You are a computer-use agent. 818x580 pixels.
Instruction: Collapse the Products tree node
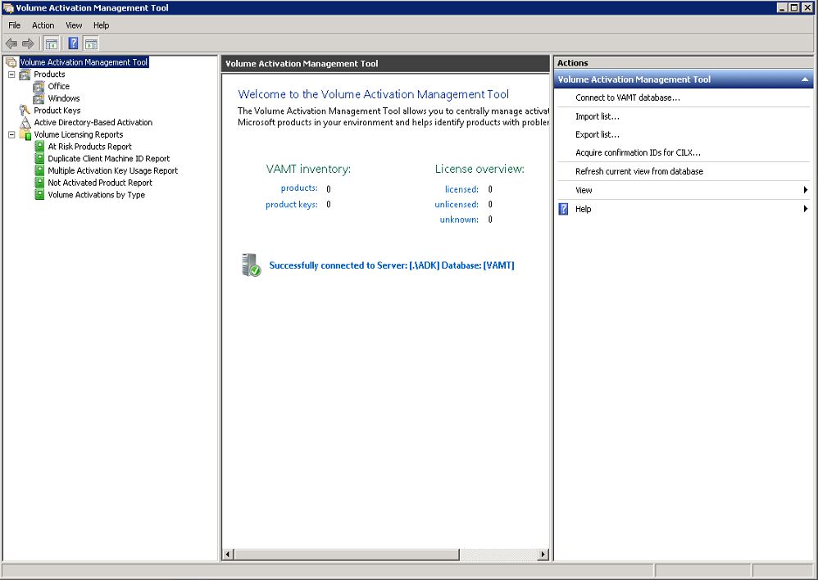point(11,75)
